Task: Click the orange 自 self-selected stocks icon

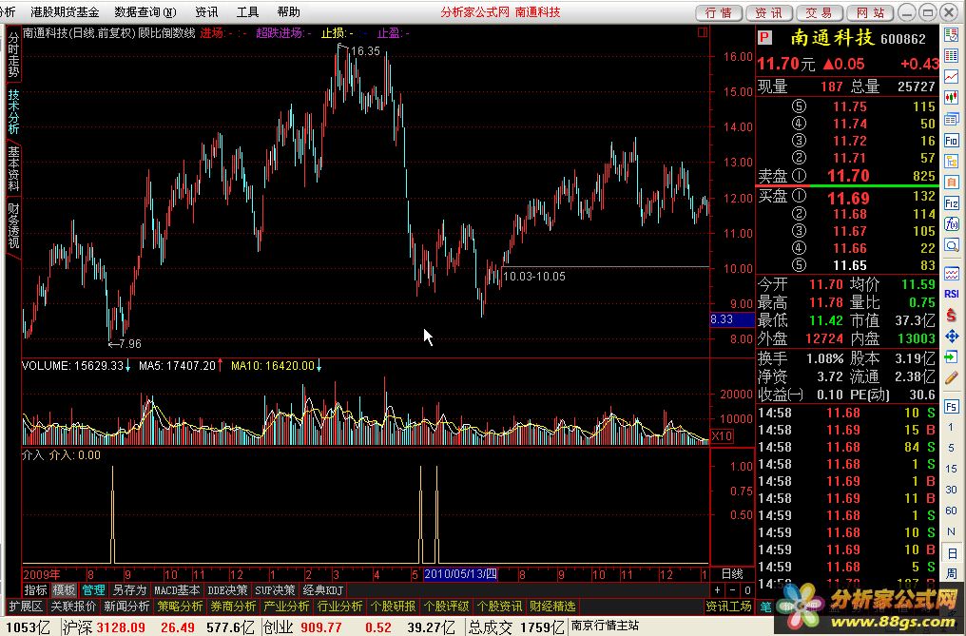Action: pos(951,183)
